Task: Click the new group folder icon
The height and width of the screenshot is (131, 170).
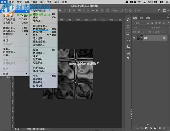Action: click(155, 128)
